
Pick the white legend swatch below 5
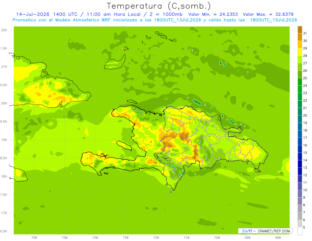(300, 231)
